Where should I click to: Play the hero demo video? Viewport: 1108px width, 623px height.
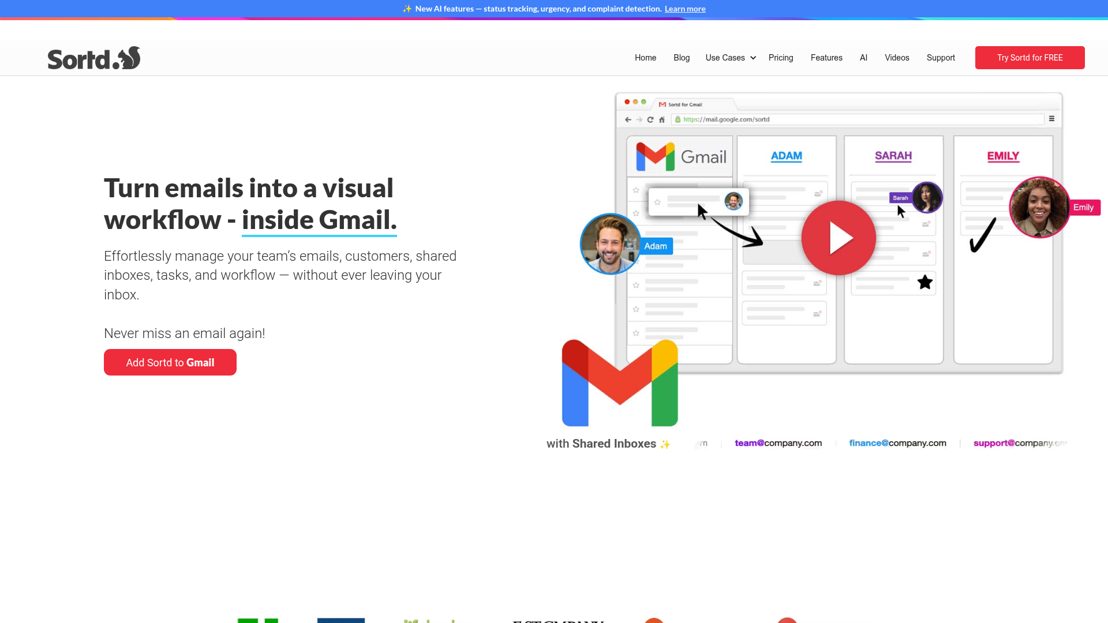tap(839, 238)
